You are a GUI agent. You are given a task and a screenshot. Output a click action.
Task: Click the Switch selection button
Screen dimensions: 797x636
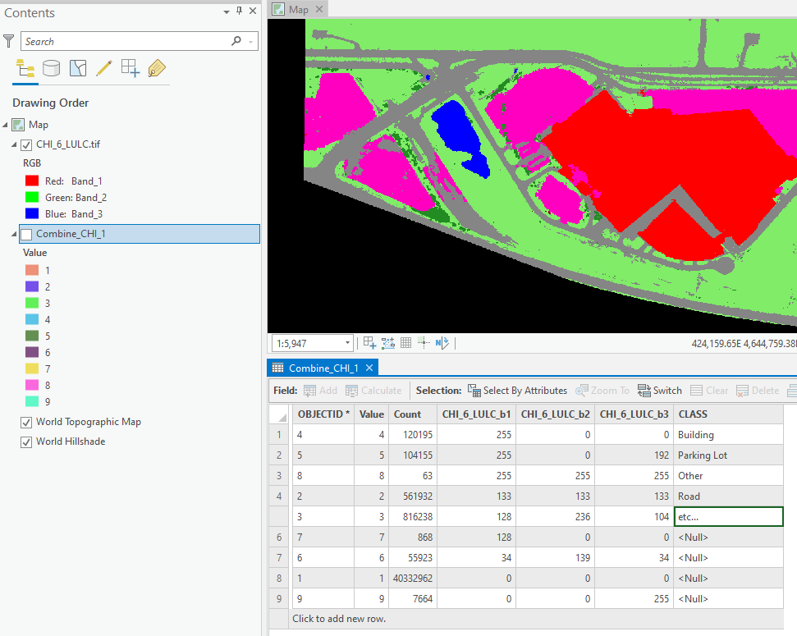(x=660, y=390)
